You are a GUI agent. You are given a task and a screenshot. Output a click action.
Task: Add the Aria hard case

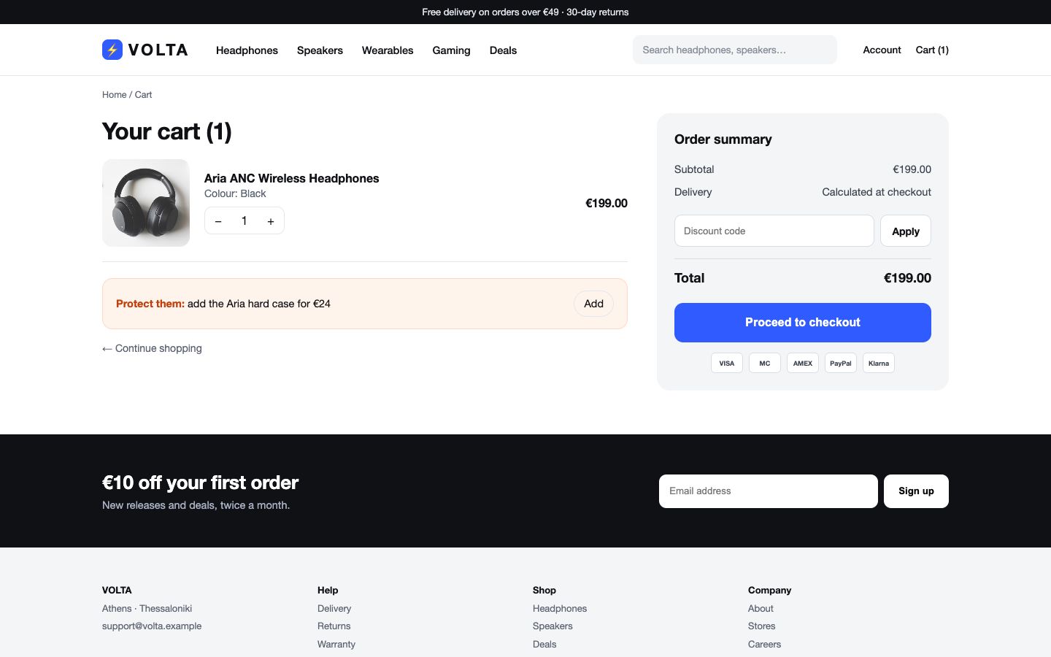593,304
